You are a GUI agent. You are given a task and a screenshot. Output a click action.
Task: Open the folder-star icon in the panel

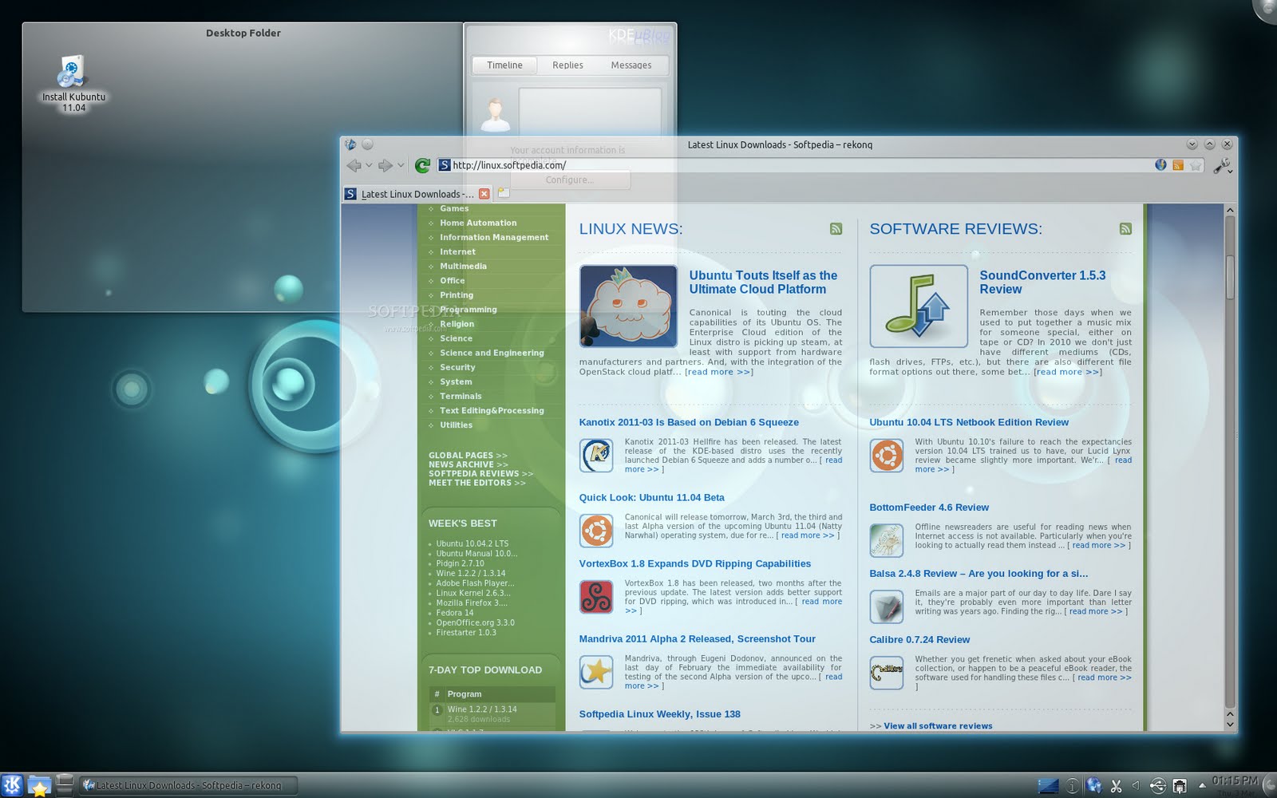[x=39, y=786]
